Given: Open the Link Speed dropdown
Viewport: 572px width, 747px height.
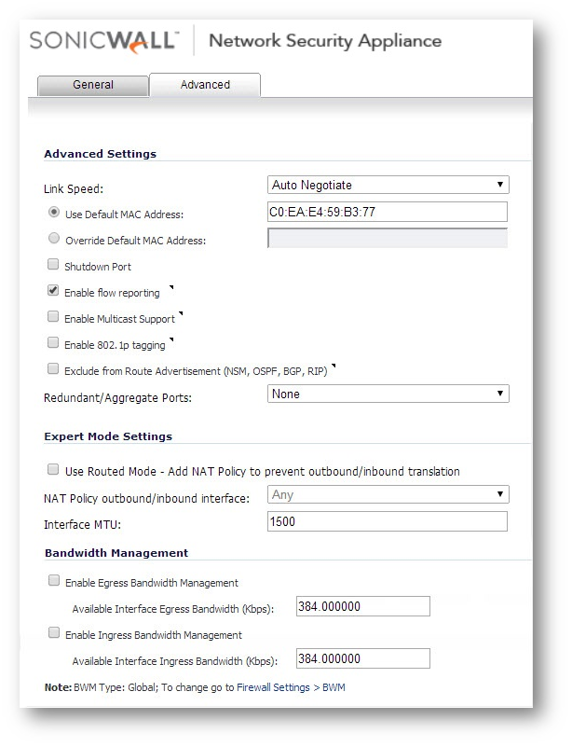Looking at the screenshot, I should pyautogui.click(x=388, y=185).
